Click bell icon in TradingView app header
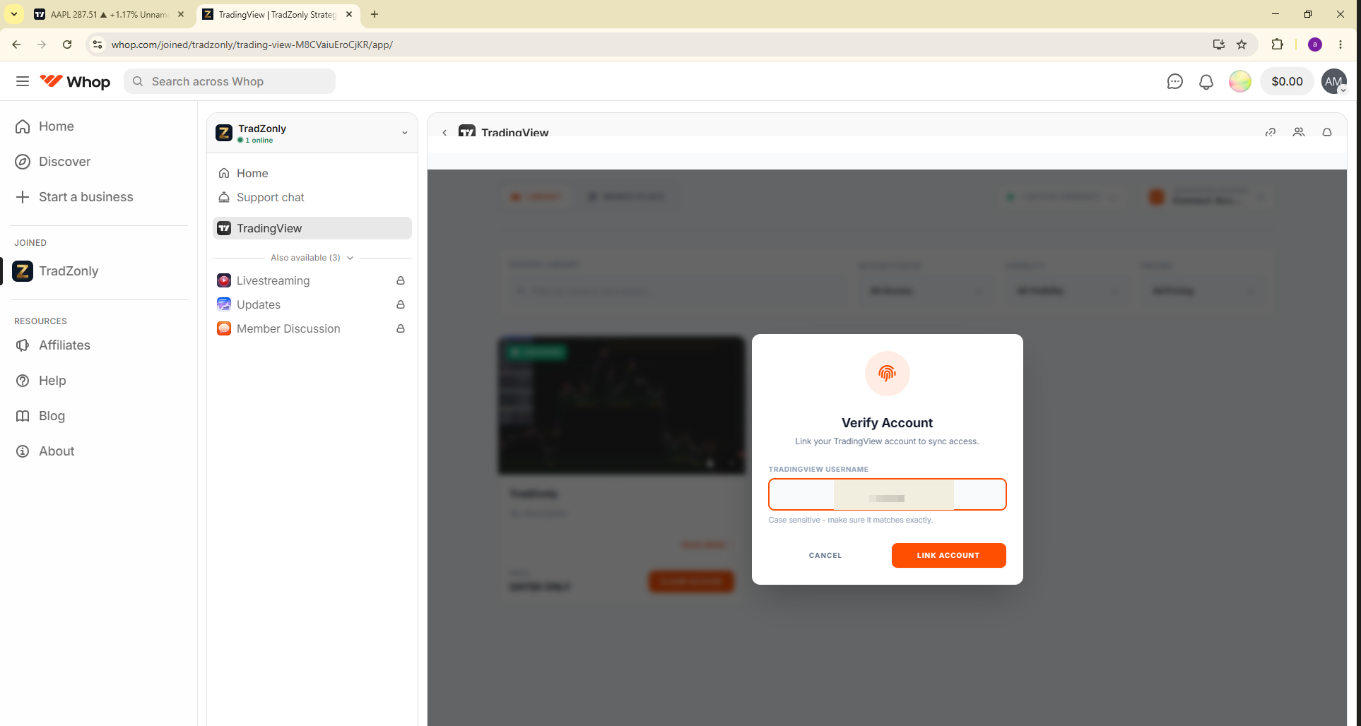Viewport: 1361px width, 726px height. point(1327,132)
